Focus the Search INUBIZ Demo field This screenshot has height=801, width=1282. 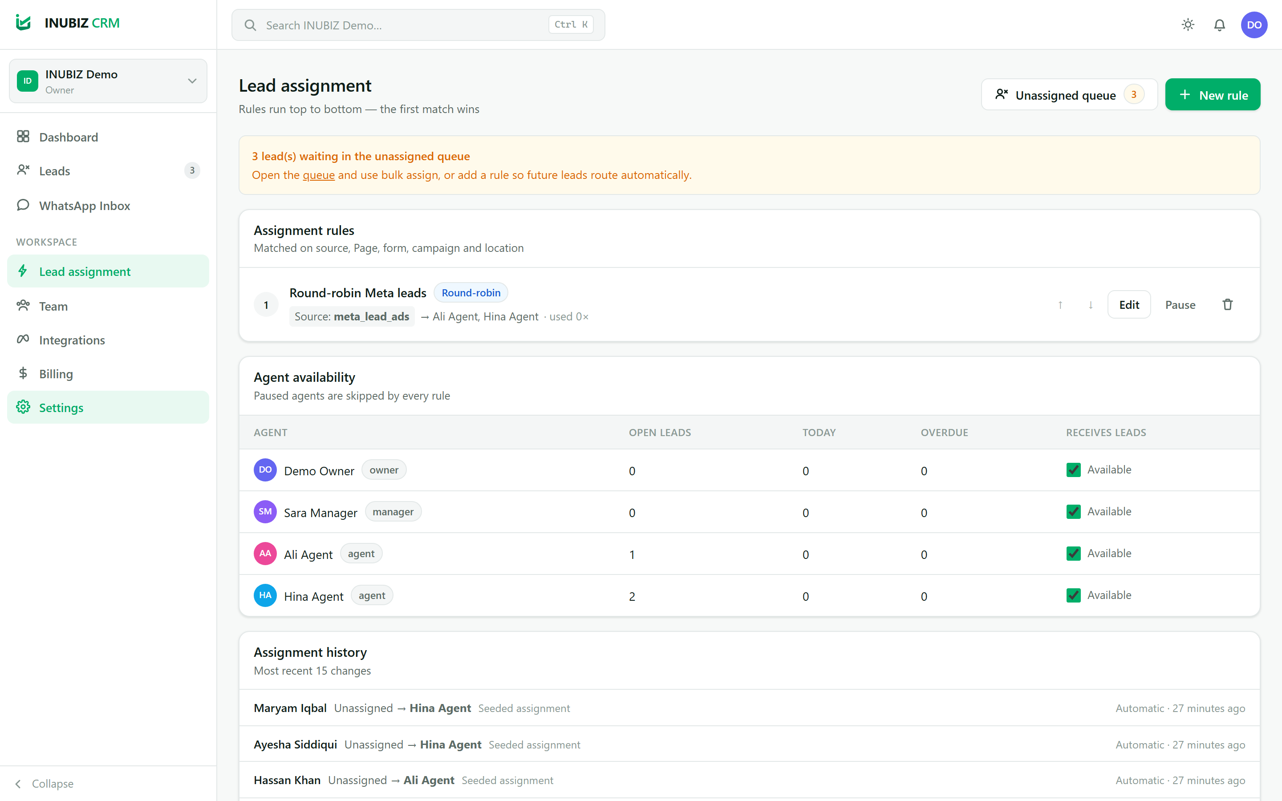[418, 25]
